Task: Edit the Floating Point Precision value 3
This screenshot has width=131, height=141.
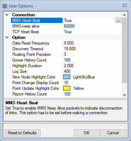Action: [65, 54]
